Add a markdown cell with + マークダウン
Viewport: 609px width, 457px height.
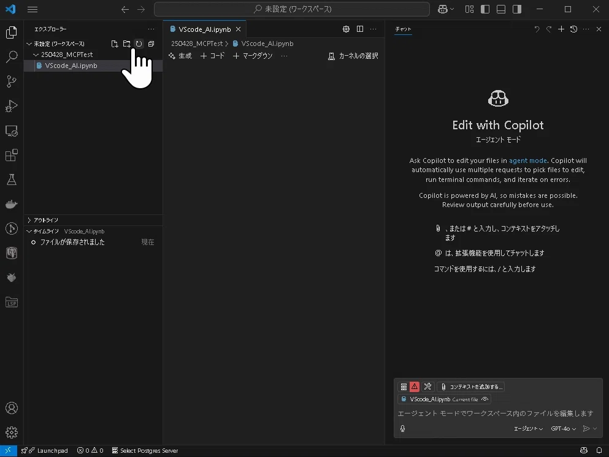click(x=253, y=56)
